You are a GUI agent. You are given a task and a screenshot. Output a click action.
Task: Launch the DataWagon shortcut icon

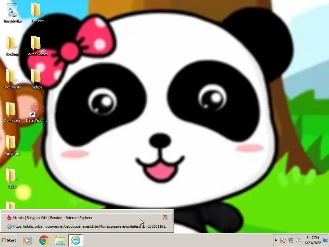pyautogui.click(x=37, y=112)
